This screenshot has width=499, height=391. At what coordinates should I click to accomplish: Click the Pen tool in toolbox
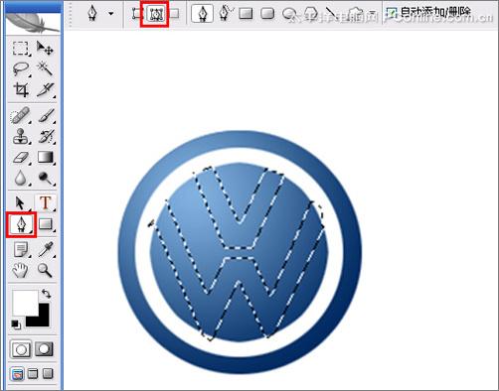21,224
